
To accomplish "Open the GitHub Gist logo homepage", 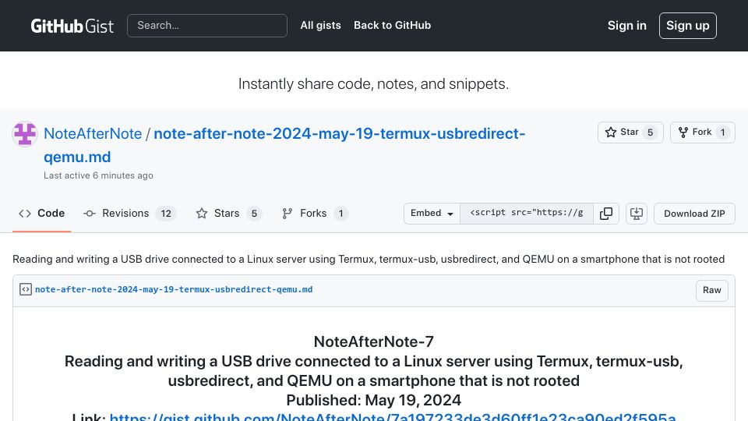I will (x=72, y=26).
